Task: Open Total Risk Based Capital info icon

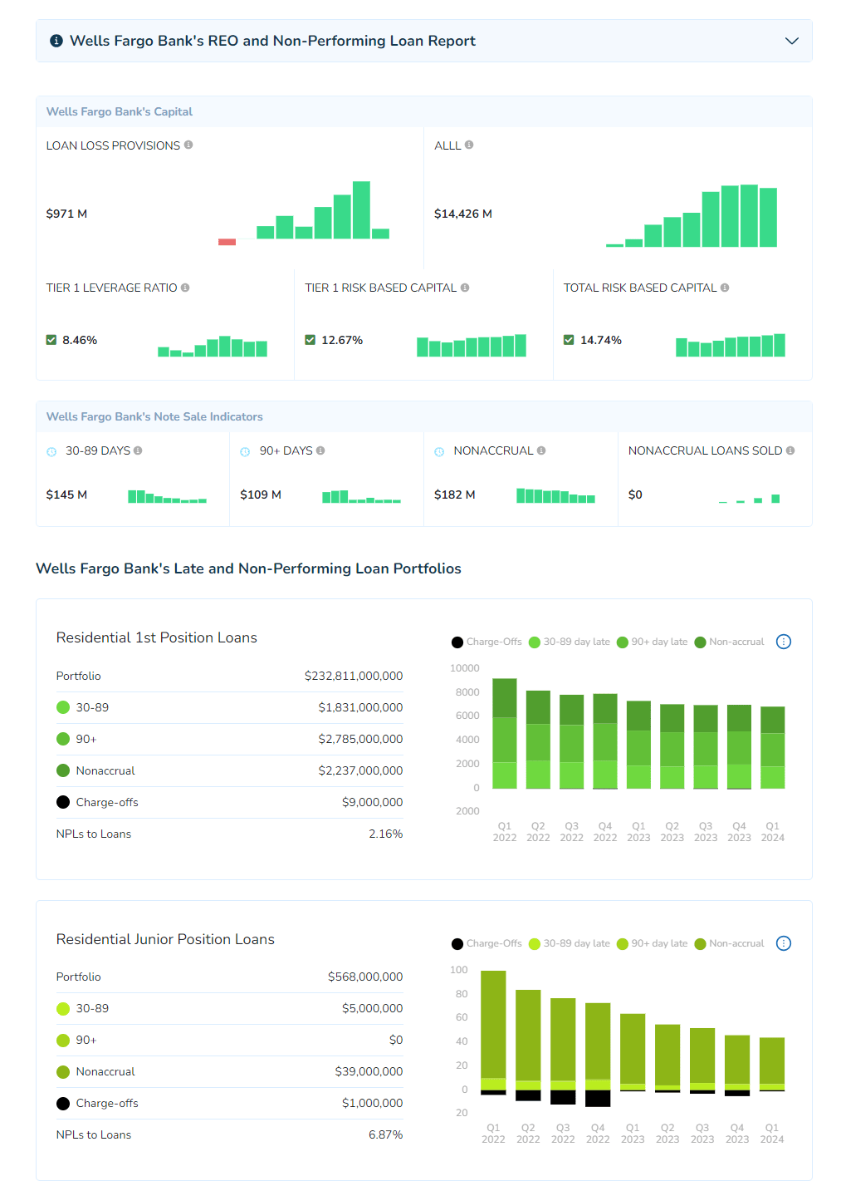Action: 725,288
